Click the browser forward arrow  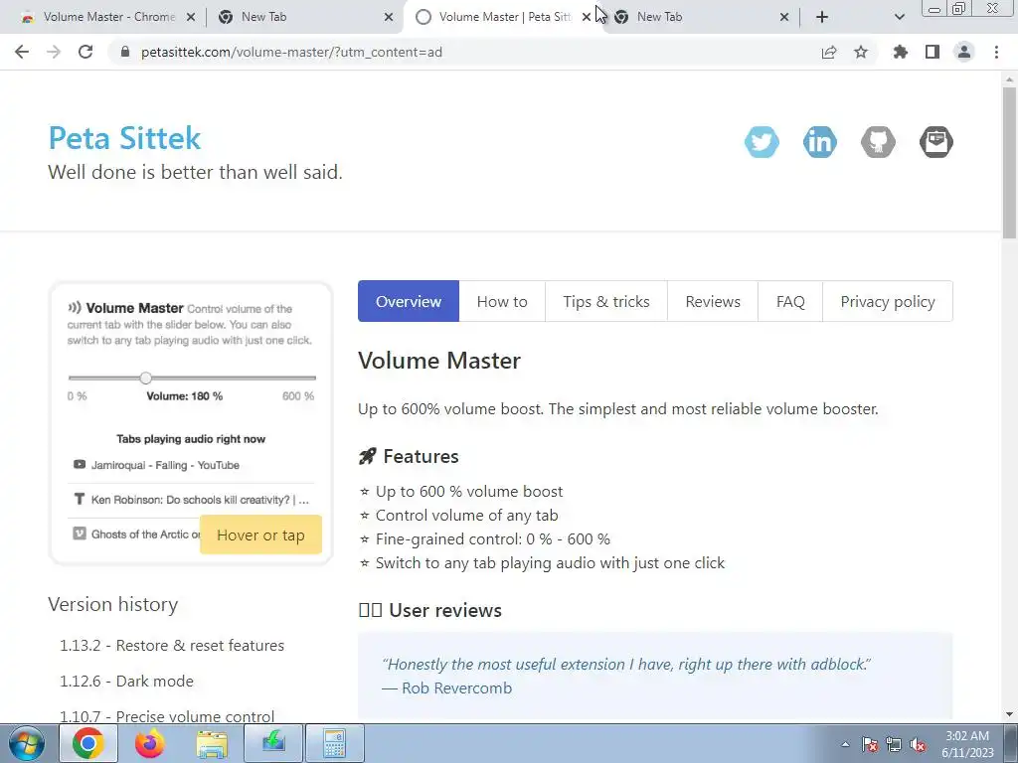[x=54, y=52]
